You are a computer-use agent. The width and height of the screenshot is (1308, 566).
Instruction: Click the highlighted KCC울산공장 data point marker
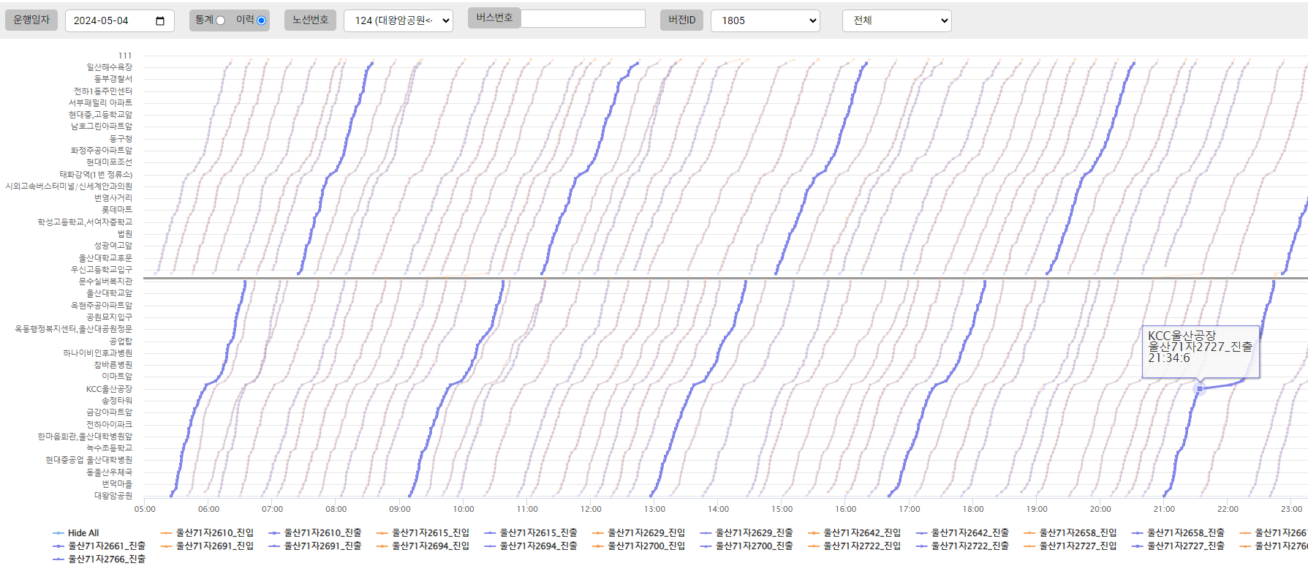click(1200, 388)
